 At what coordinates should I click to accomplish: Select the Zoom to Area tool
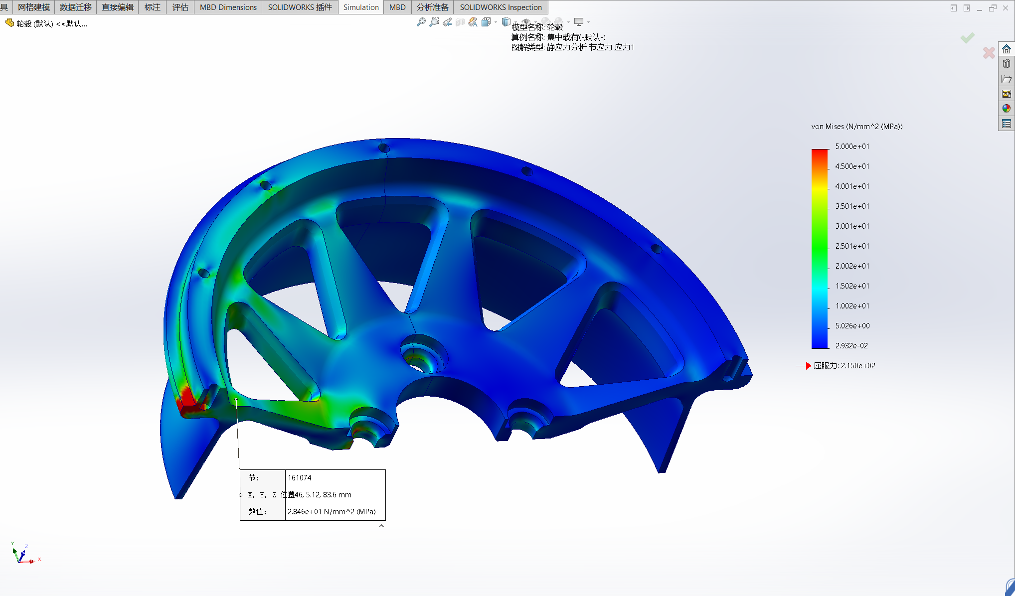click(x=434, y=22)
